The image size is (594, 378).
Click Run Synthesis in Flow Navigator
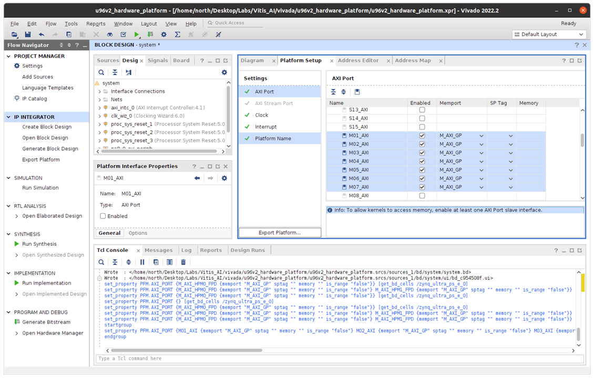tap(39, 244)
